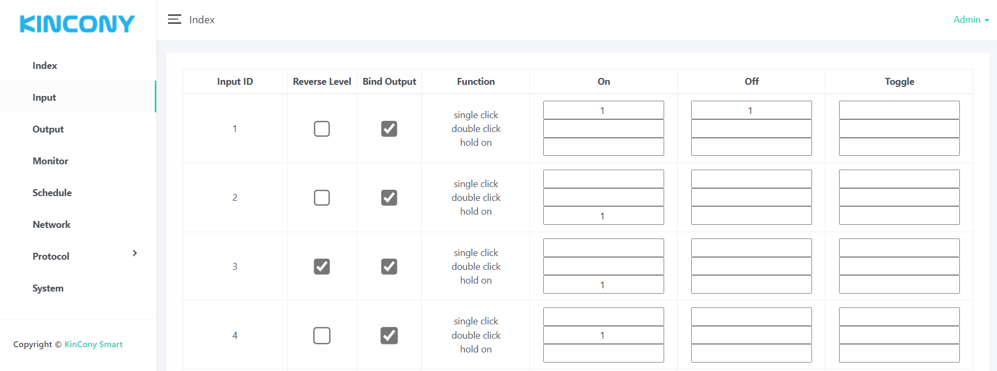Screen dimensions: 997x371
Task: Open the KinCony Smart link
Action: (x=93, y=344)
